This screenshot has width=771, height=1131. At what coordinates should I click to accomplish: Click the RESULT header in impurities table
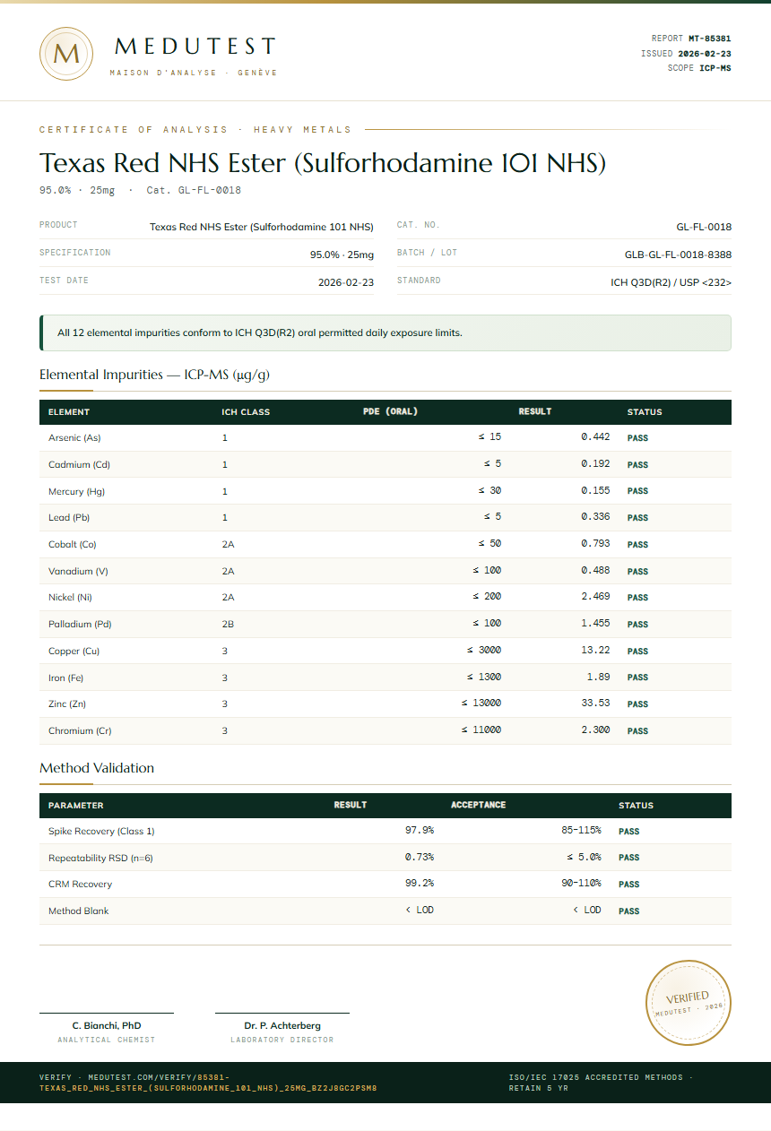(535, 412)
